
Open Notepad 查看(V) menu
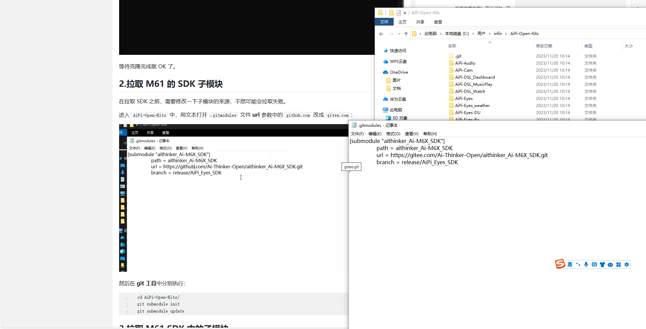[411, 134]
